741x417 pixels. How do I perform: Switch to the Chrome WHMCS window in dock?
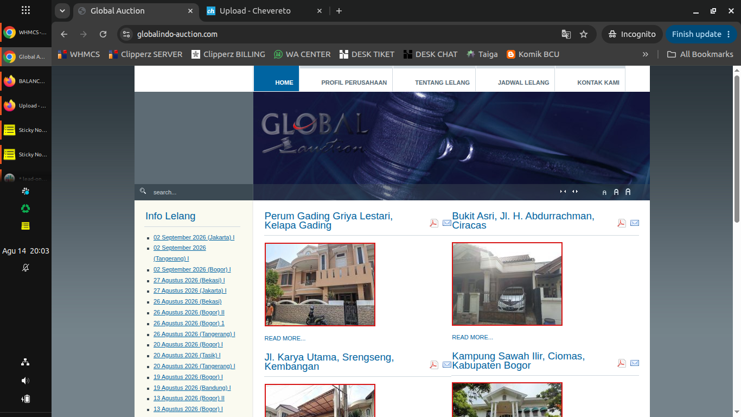[25, 32]
